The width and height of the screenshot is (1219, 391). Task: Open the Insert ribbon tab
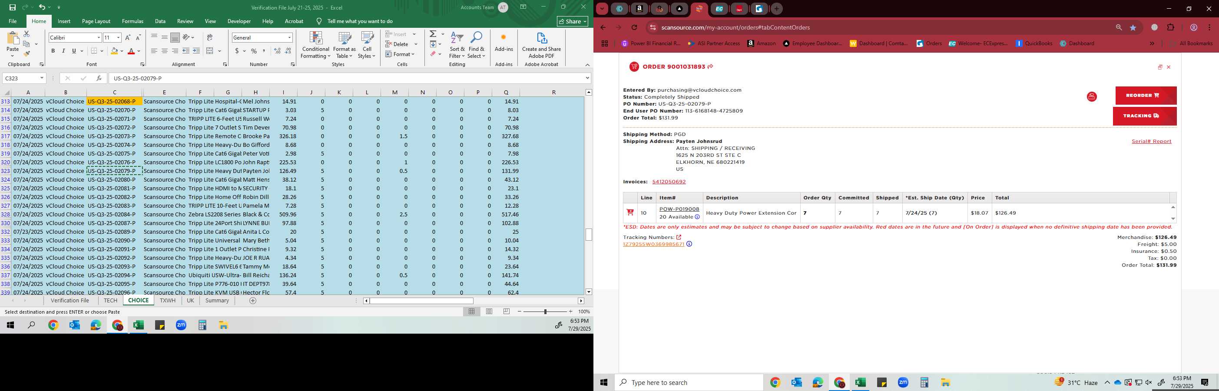(x=64, y=21)
